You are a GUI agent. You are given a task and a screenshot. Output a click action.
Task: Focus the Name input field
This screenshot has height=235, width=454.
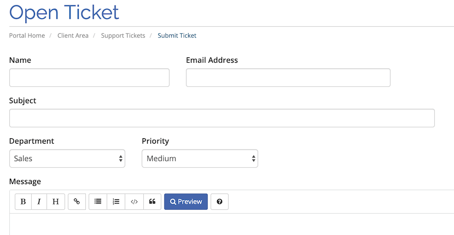pyautogui.click(x=89, y=78)
